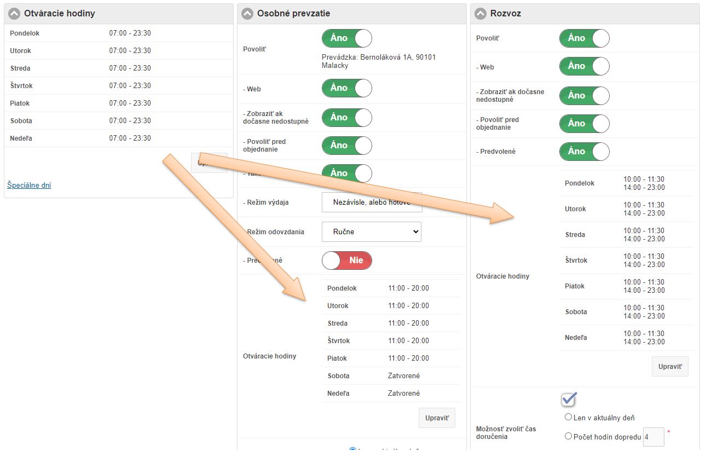The width and height of the screenshot is (706, 457).
Task: Click Upraviť under Osobné prevzatie hours
Action: point(437,418)
